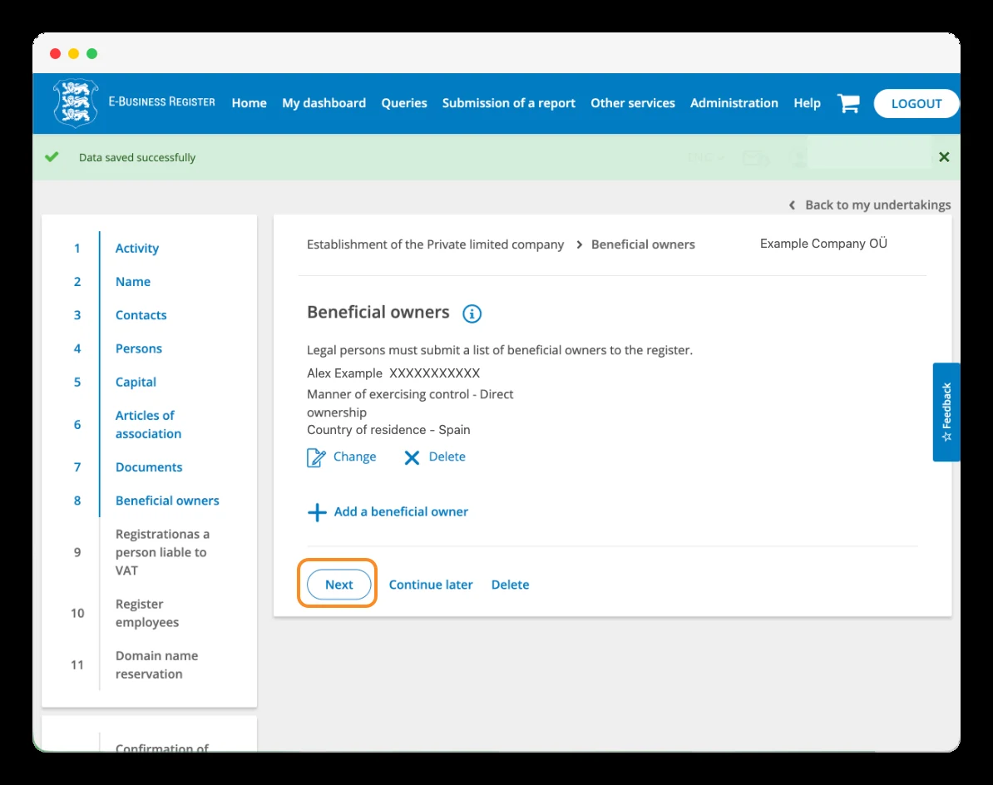Screen dimensions: 993x785
Task: Click Back to my undertakings link text
Action: pyautogui.click(x=877, y=205)
